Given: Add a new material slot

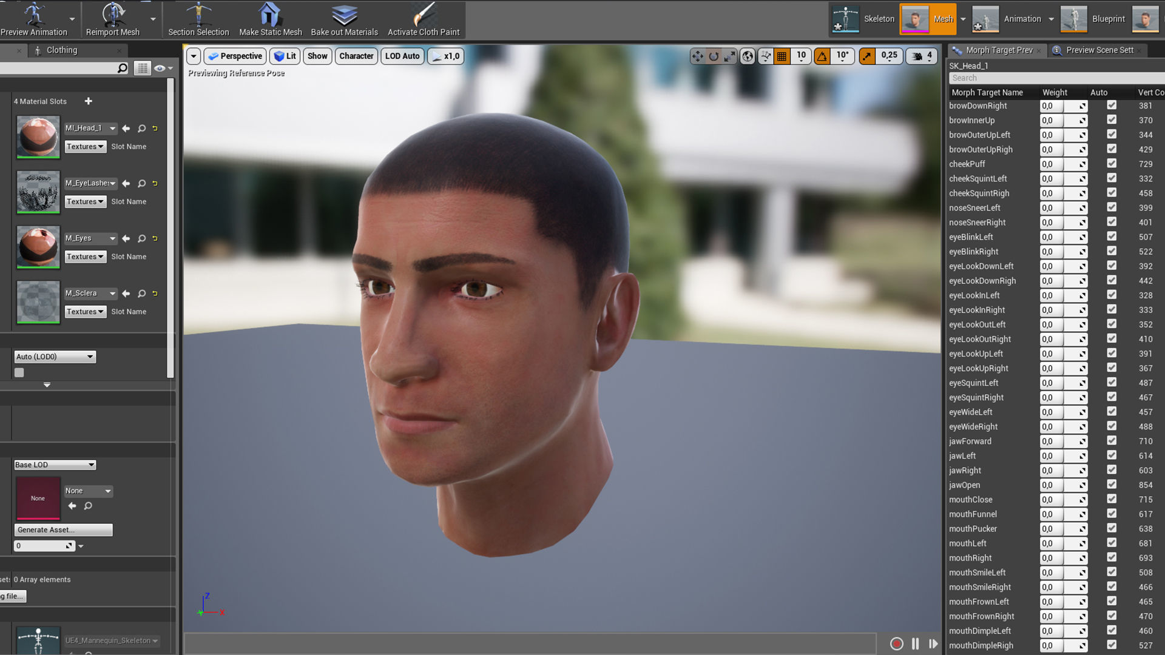Looking at the screenshot, I should coord(89,101).
